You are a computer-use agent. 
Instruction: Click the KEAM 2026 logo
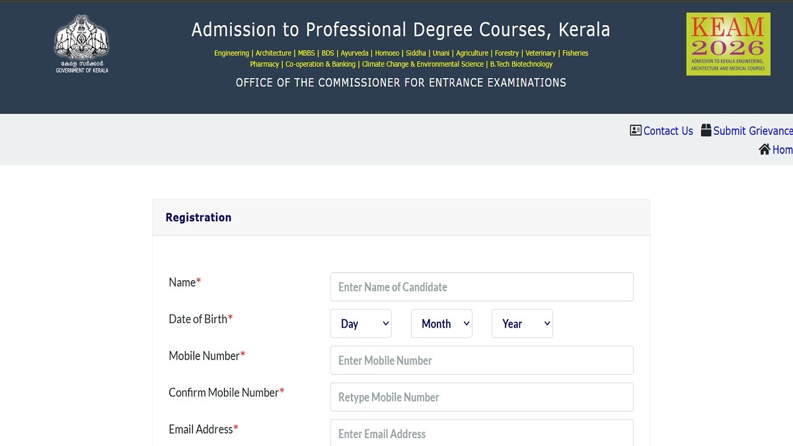click(728, 44)
